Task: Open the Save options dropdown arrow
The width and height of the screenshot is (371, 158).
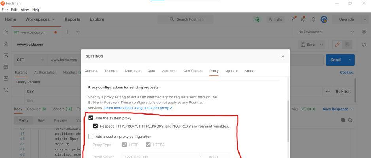Action: click(321, 44)
